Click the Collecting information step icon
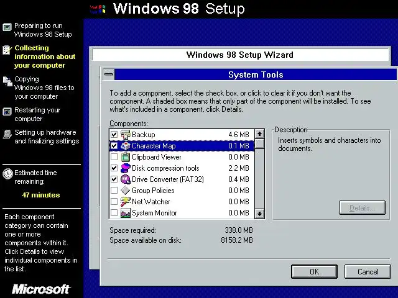The width and height of the screenshot is (398, 298). pyautogui.click(x=7, y=50)
